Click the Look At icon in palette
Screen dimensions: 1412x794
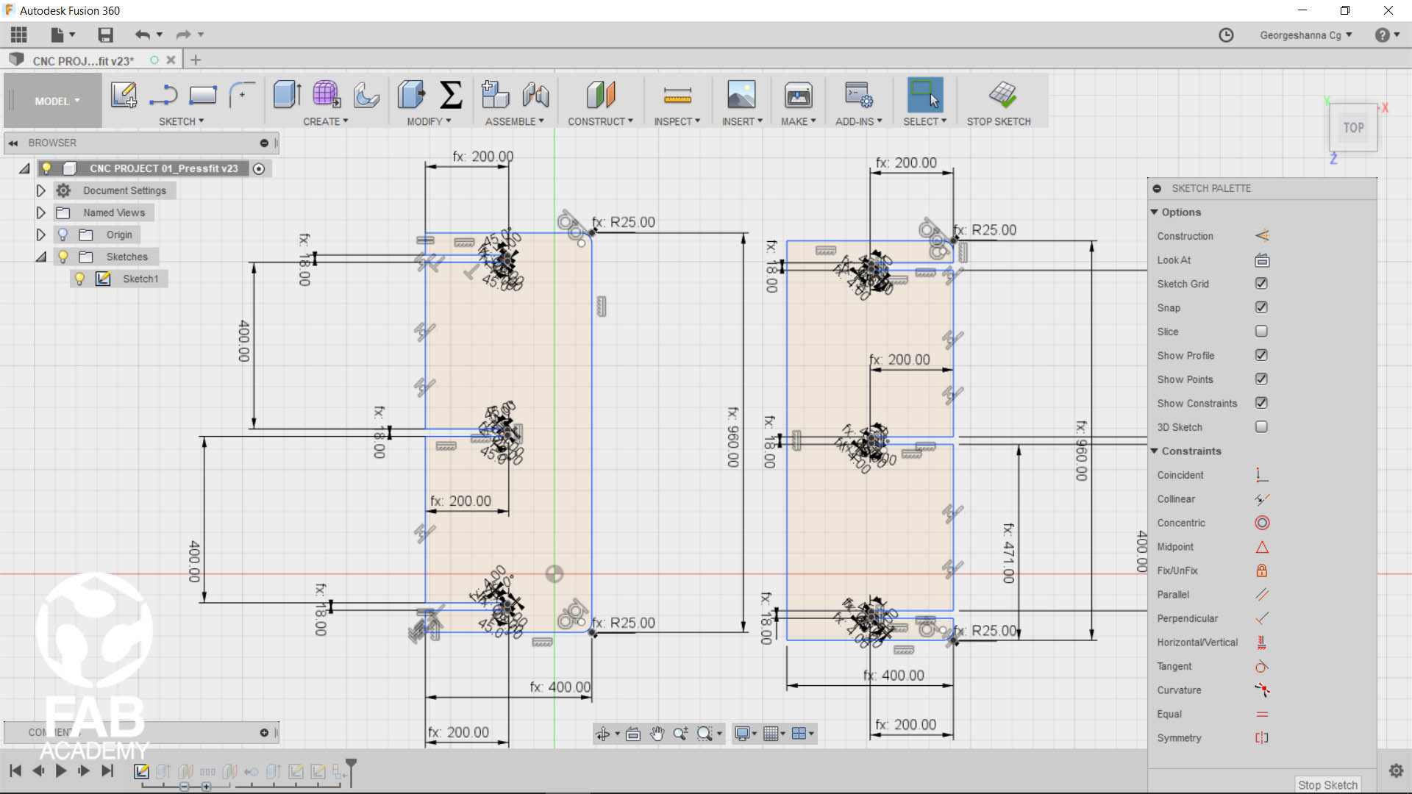coord(1262,260)
